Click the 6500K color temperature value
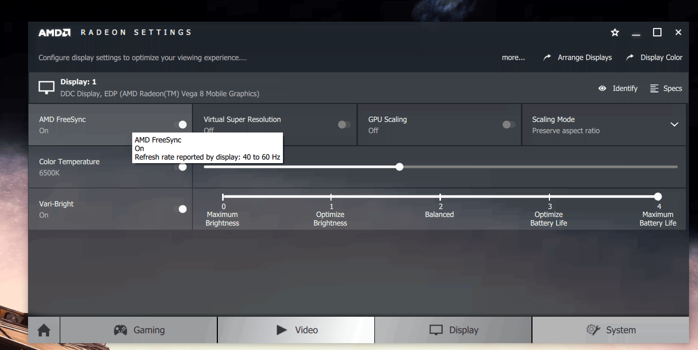The image size is (698, 350). point(49,173)
